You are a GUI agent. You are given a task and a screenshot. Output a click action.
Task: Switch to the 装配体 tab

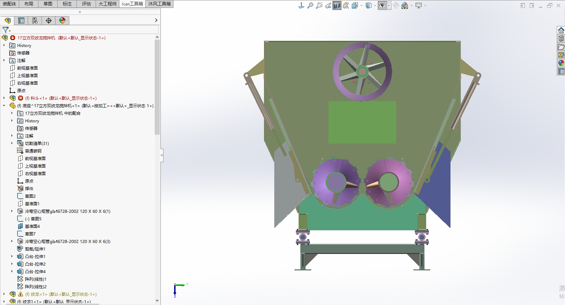10,4
